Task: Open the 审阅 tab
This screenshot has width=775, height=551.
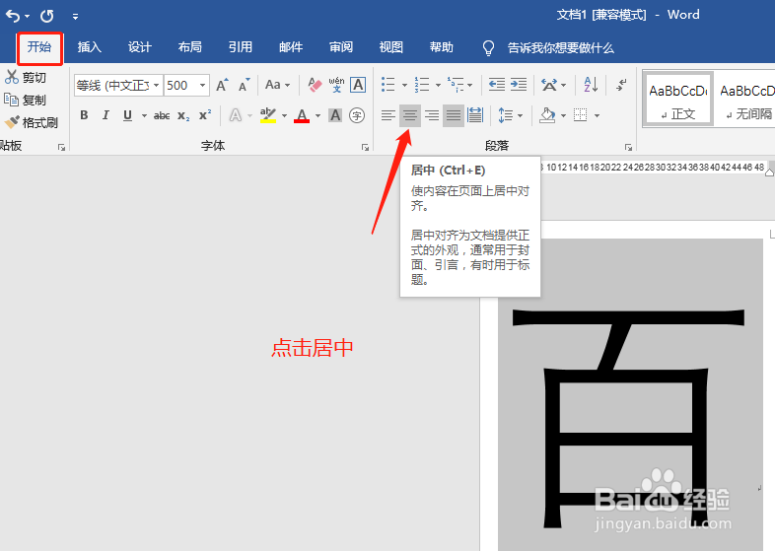Action: click(x=341, y=47)
